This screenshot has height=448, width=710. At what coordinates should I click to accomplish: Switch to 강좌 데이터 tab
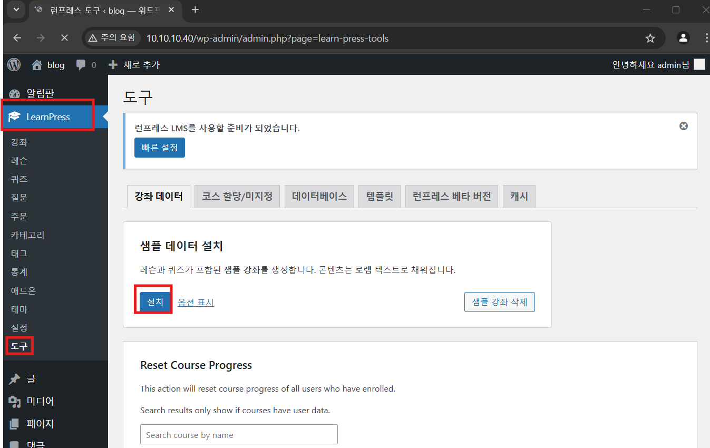click(159, 197)
